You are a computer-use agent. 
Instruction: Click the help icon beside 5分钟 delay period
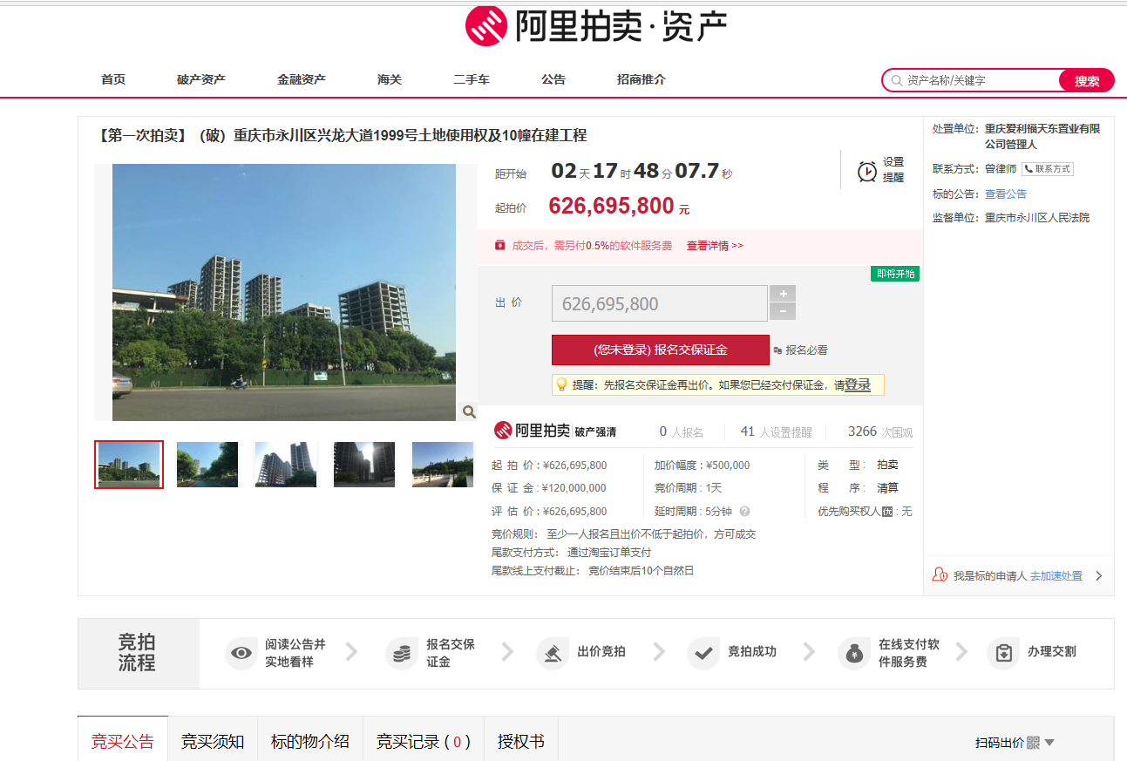point(744,512)
